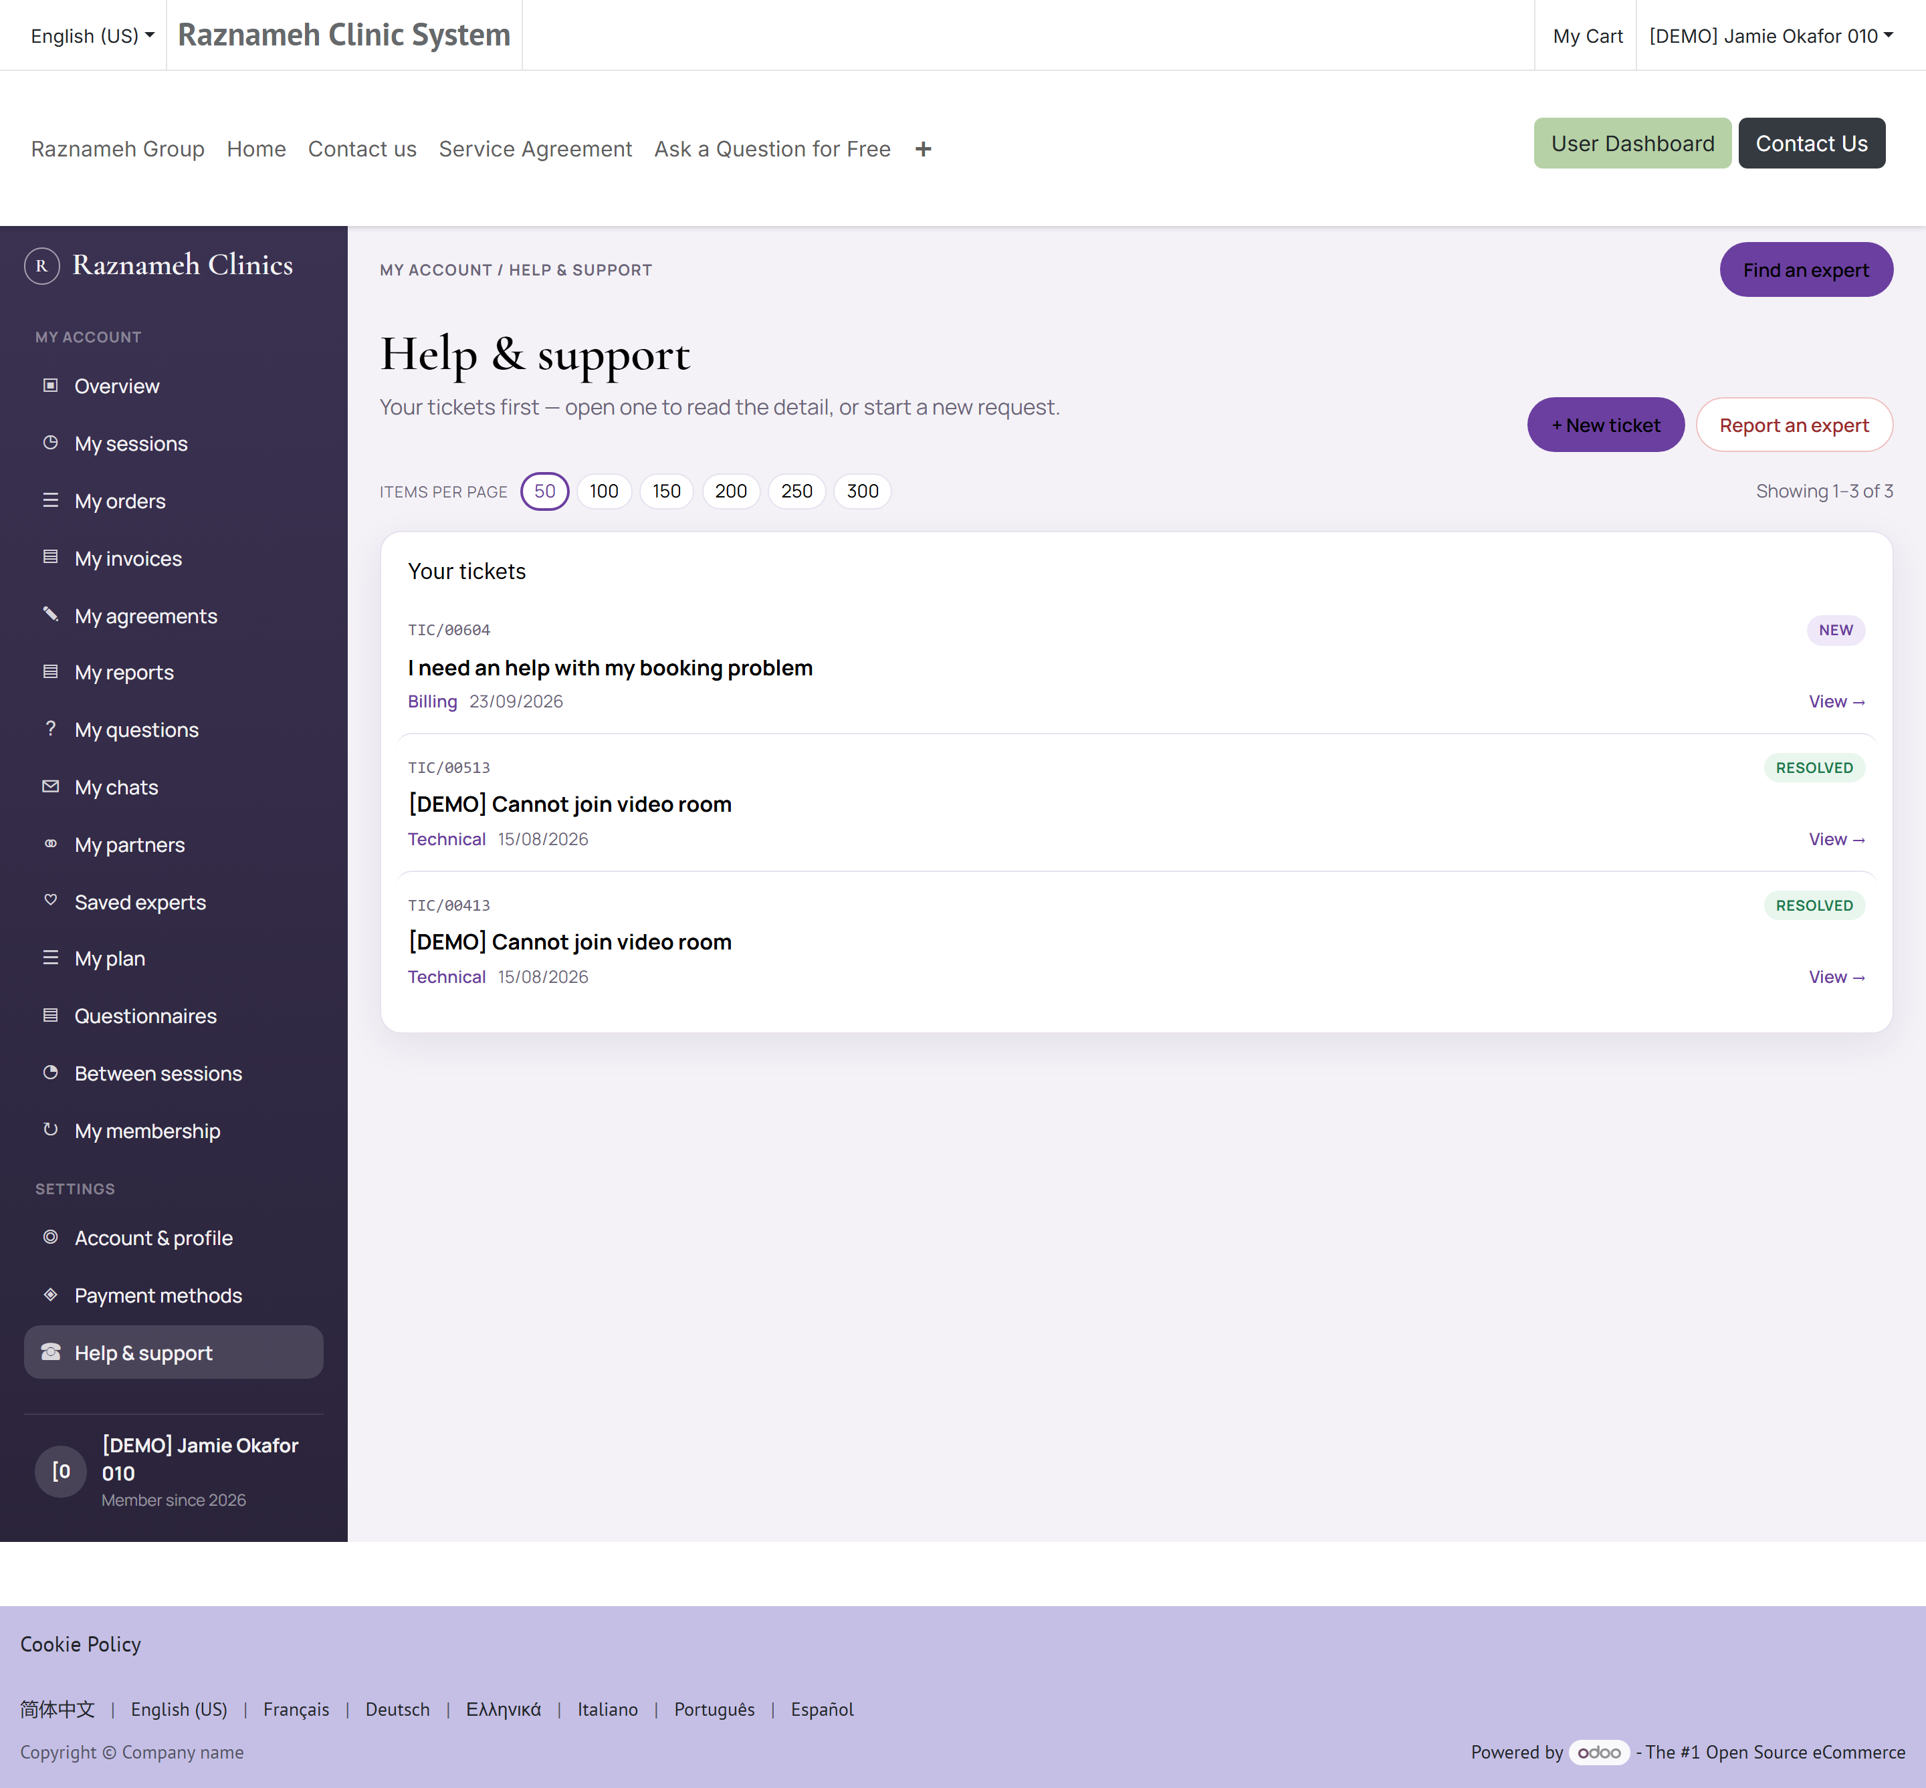This screenshot has height=1788, width=1926.
Task: Click the My plan icon
Action: [50, 958]
